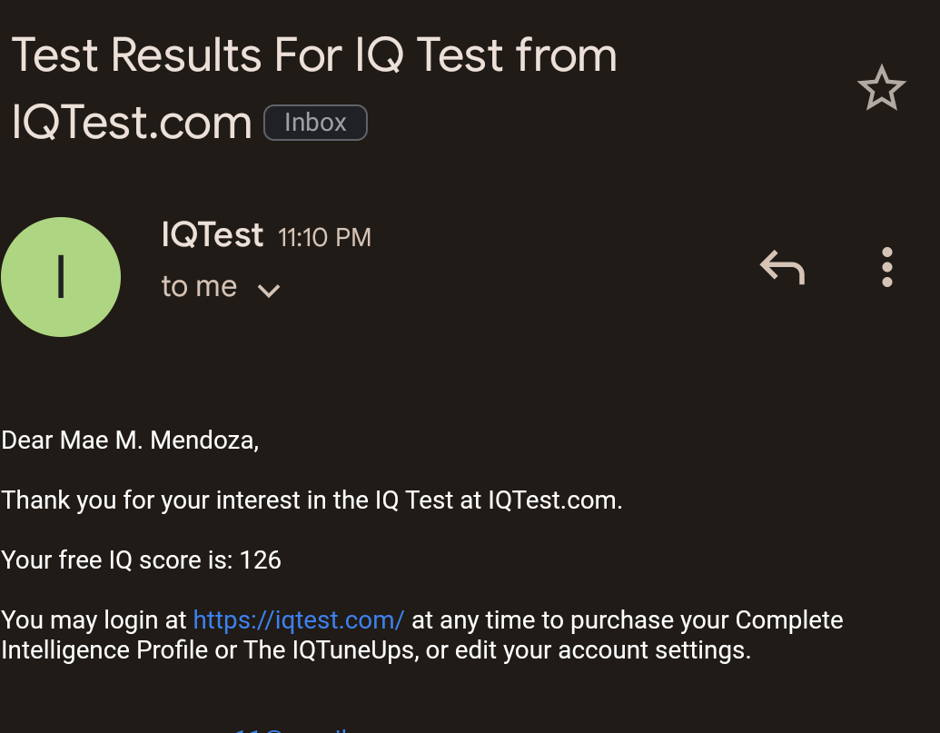Open the https://iqtest.com/ link
Image resolution: width=940 pixels, height=733 pixels.
click(x=298, y=619)
